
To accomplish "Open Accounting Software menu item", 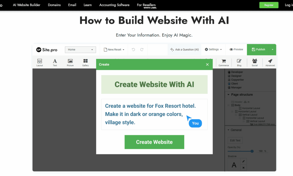I will coord(114,5).
